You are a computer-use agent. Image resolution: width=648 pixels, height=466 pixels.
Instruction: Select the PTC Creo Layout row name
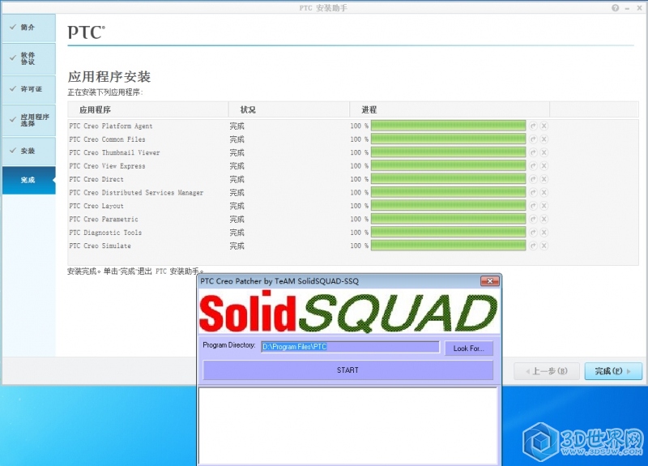click(96, 206)
